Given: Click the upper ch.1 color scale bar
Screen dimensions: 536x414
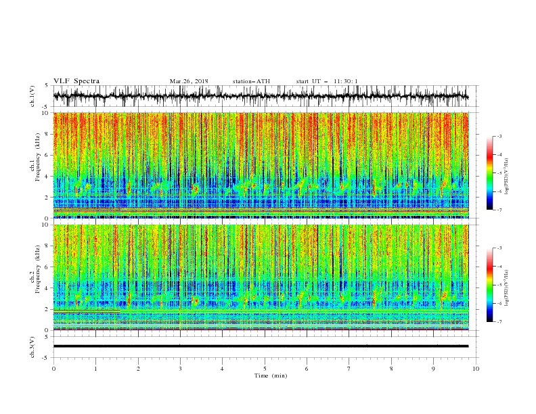Looking at the screenshot, I should tap(489, 173).
